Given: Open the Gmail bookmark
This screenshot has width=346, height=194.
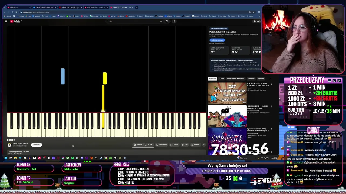Looking at the screenshot, I should click(x=21, y=16).
